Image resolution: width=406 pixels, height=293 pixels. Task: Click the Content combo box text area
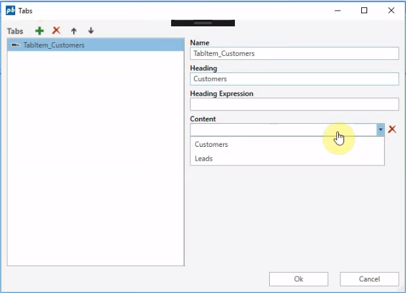click(x=283, y=130)
